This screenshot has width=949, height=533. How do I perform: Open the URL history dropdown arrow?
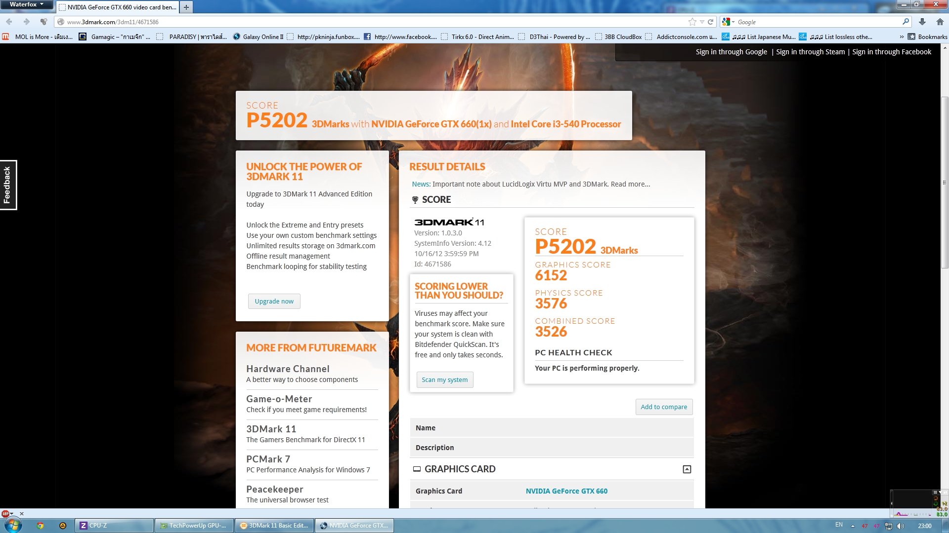tap(702, 22)
